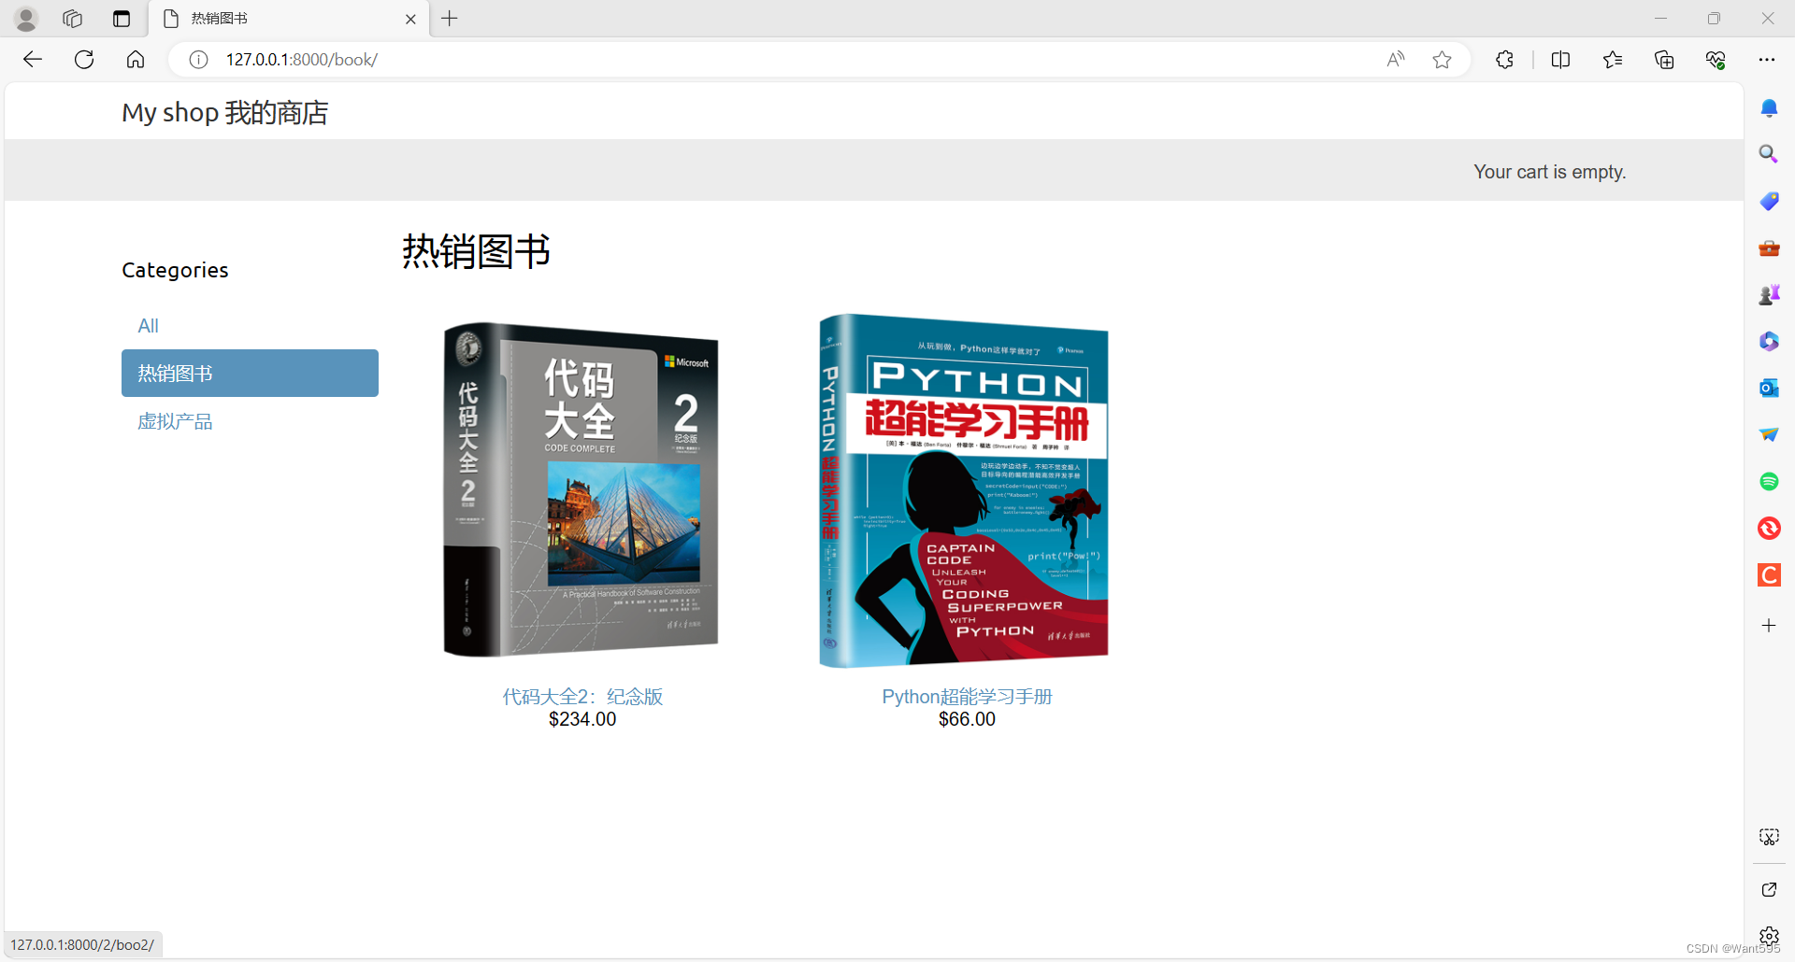1795x962 pixels.
Task: Select the 热销图书 browser tab
Action: pyautogui.click(x=290, y=19)
